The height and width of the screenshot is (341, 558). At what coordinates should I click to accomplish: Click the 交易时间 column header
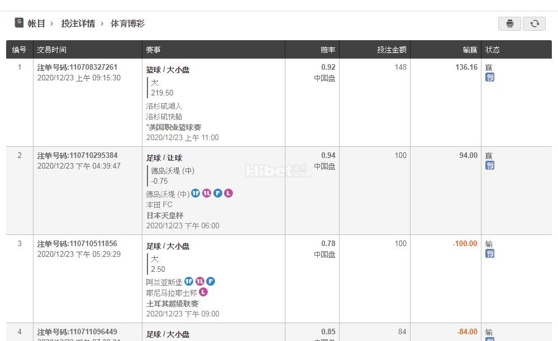click(52, 50)
